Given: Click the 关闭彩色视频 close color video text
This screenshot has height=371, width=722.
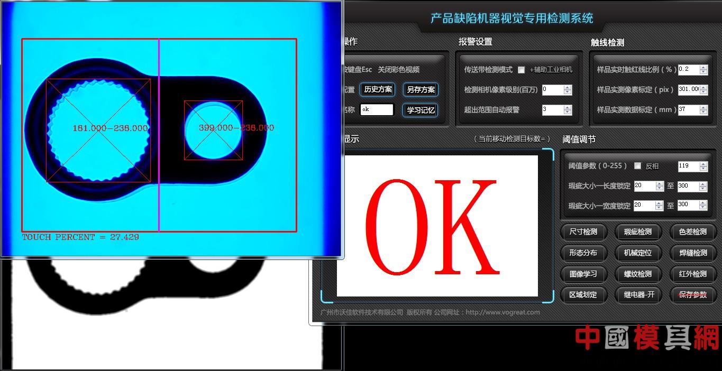Looking at the screenshot, I should (399, 70).
